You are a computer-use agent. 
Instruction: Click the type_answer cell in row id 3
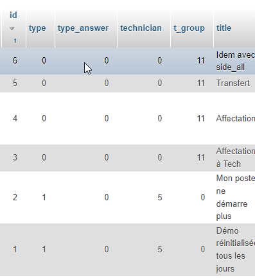pyautogui.click(x=86, y=158)
